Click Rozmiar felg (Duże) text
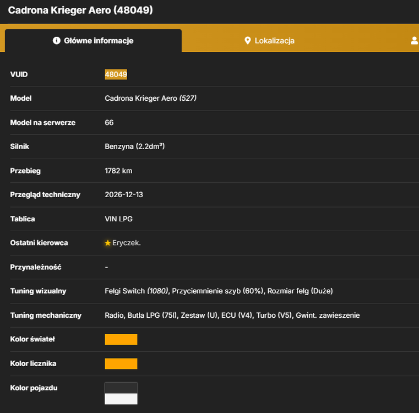Viewport: 419px width, 413px height. [x=300, y=291]
